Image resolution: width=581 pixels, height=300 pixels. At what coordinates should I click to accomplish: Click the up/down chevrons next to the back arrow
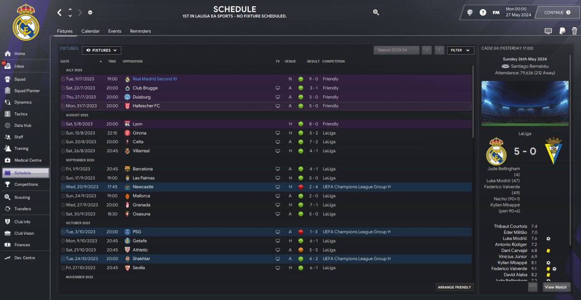70,13
